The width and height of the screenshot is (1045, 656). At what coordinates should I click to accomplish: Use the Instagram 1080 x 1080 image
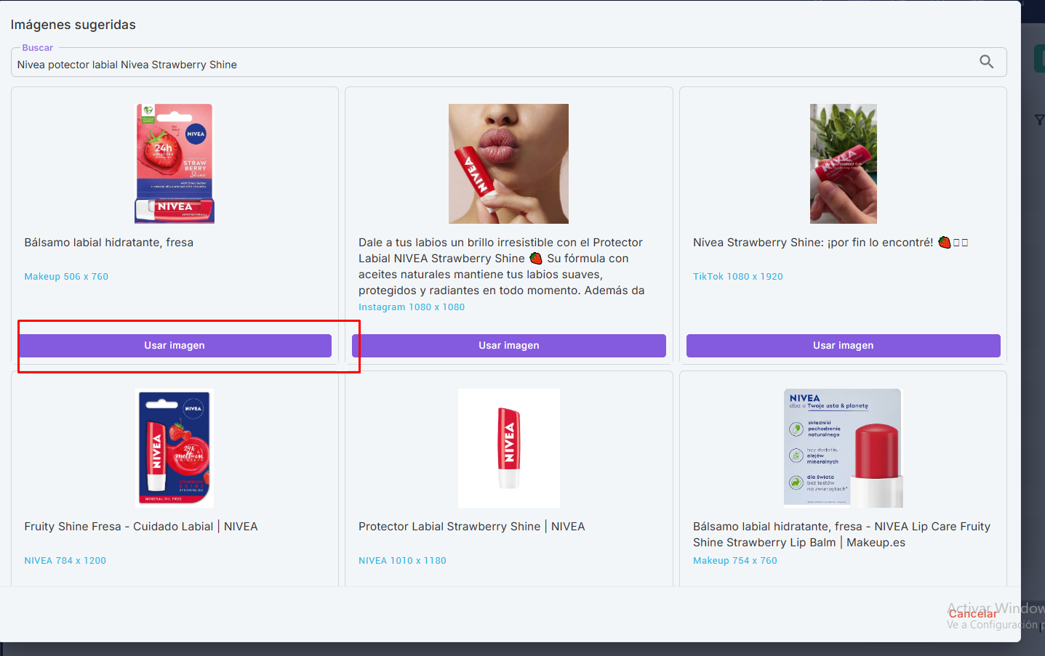[509, 346]
